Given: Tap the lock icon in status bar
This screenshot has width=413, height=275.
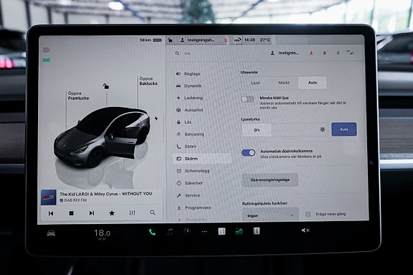Looking at the screenshot, I should click(170, 40).
